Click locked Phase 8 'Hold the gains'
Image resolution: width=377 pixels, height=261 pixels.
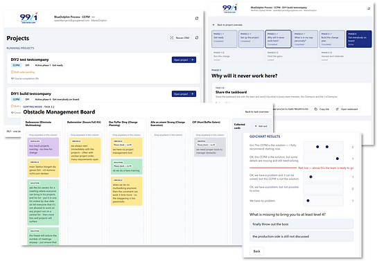pos(292,56)
